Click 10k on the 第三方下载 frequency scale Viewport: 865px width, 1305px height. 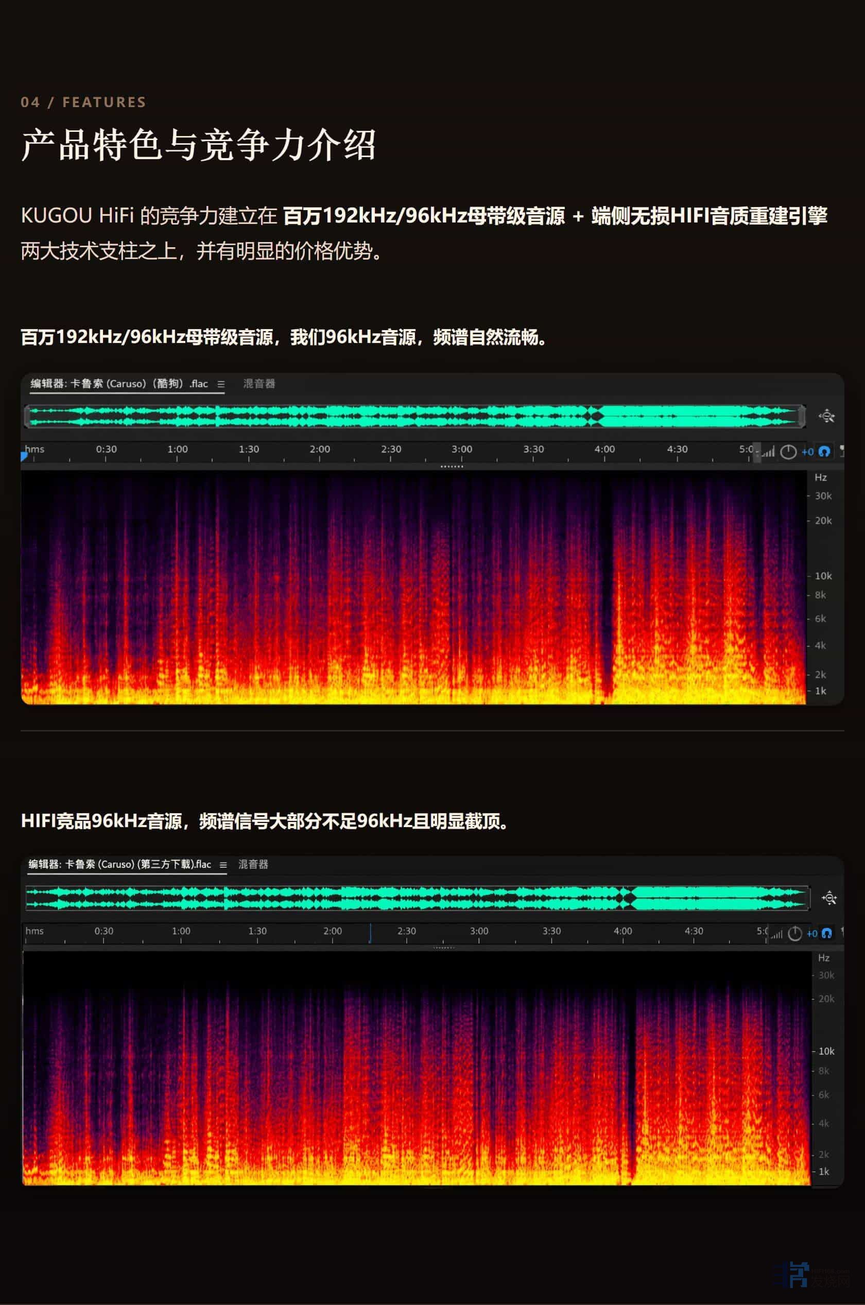(826, 1052)
